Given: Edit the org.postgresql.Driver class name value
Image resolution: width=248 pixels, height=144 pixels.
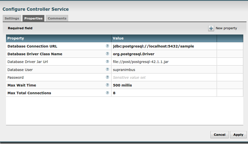Looking at the screenshot, I should point(134,54).
